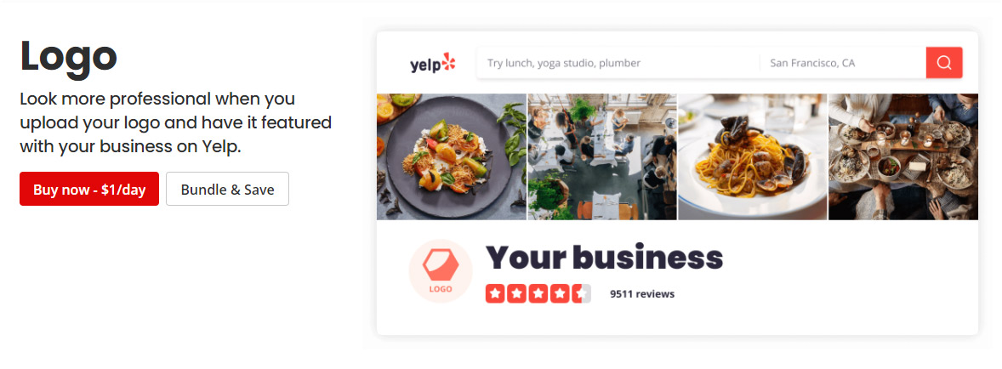Click the half-filled fifth rating star
1002x369 pixels.
click(x=582, y=293)
